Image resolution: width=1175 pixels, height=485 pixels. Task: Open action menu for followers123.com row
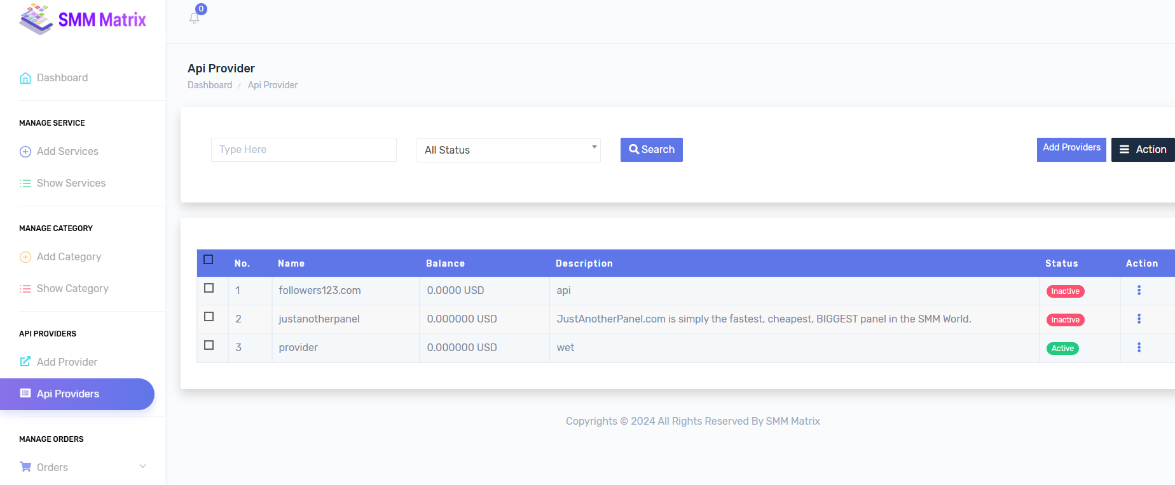(x=1139, y=290)
